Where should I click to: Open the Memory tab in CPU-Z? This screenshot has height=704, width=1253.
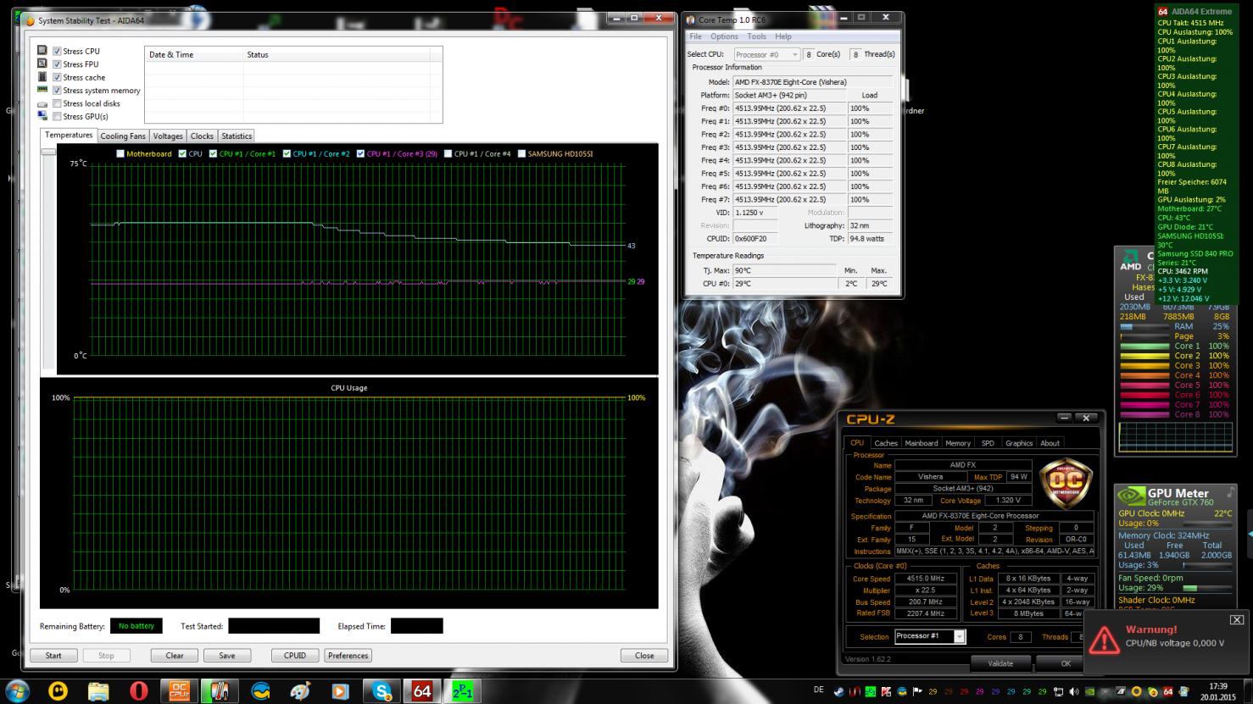pos(958,443)
